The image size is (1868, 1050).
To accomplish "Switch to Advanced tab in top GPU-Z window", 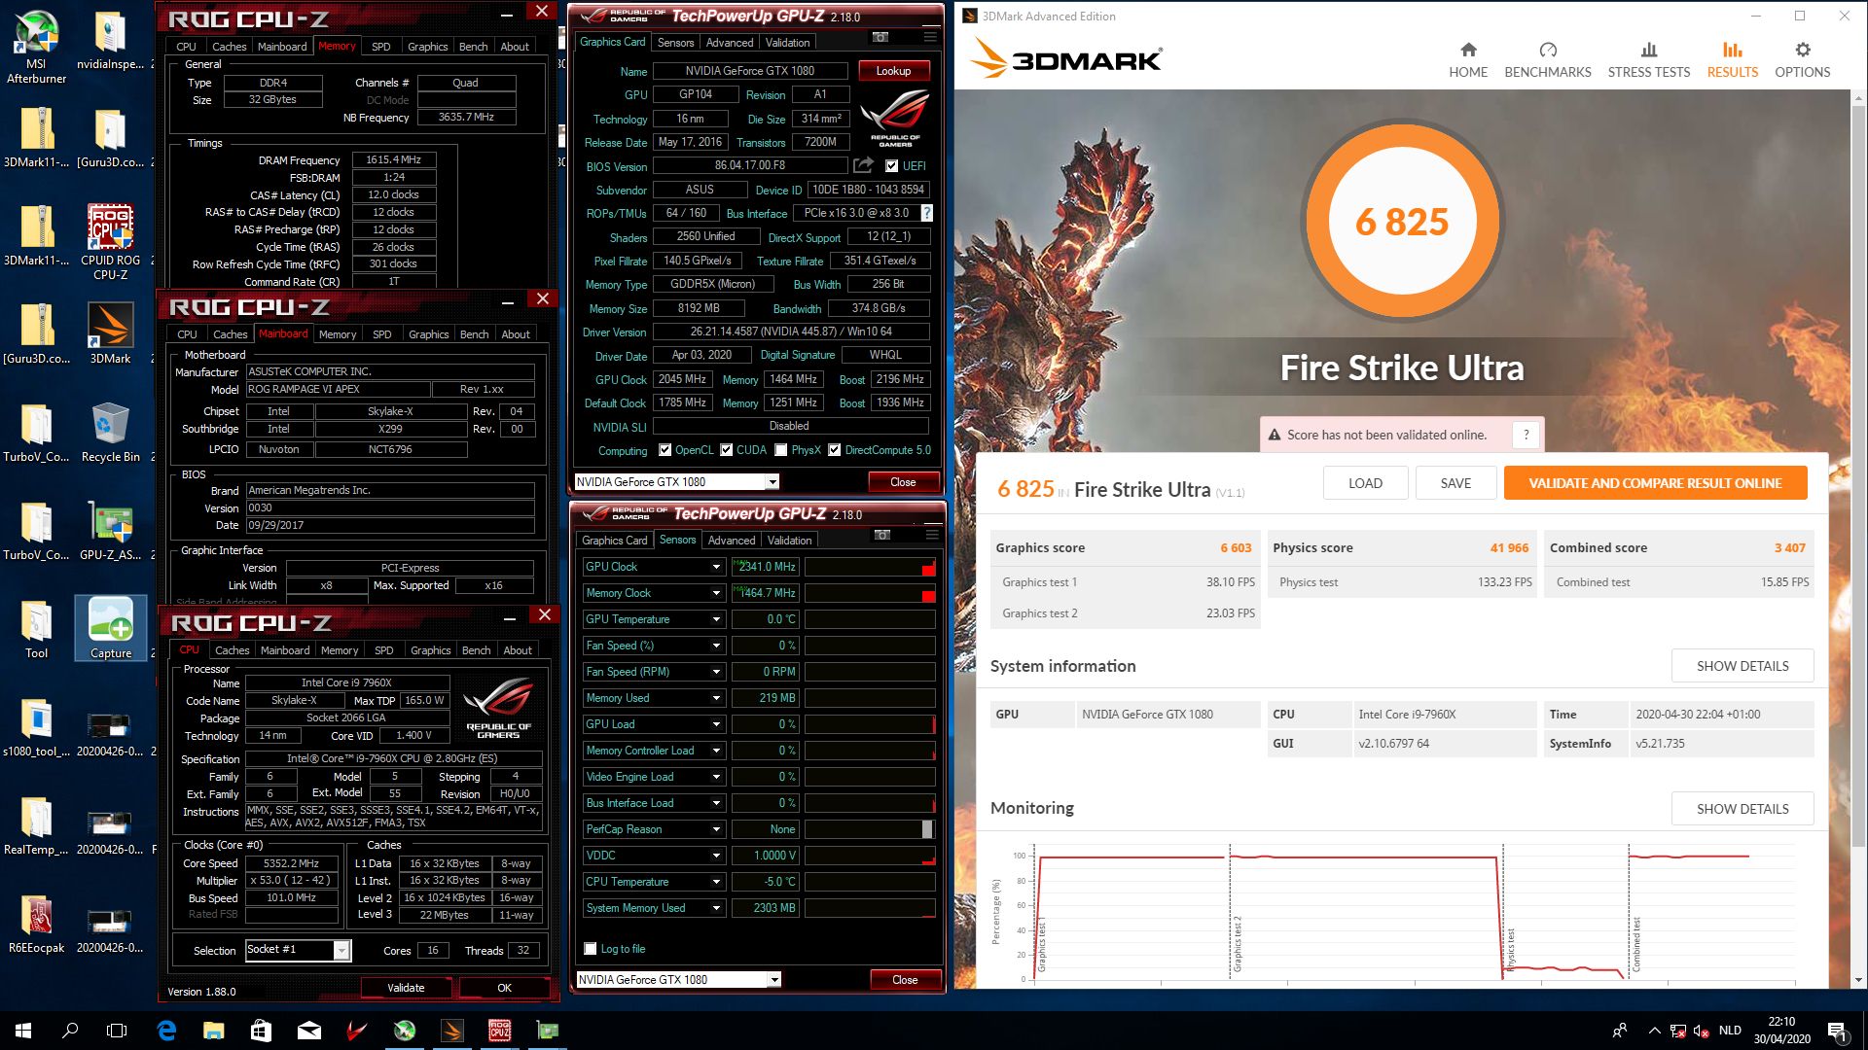I will 730,43.
